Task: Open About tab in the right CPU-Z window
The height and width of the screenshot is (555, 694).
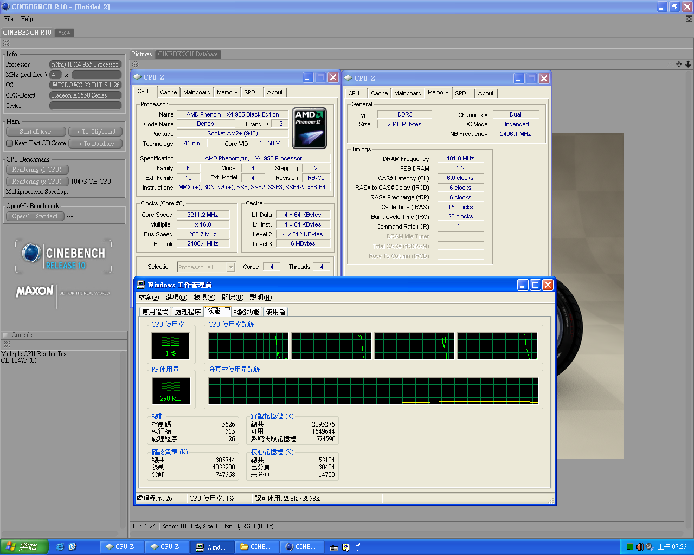Action: click(x=486, y=93)
